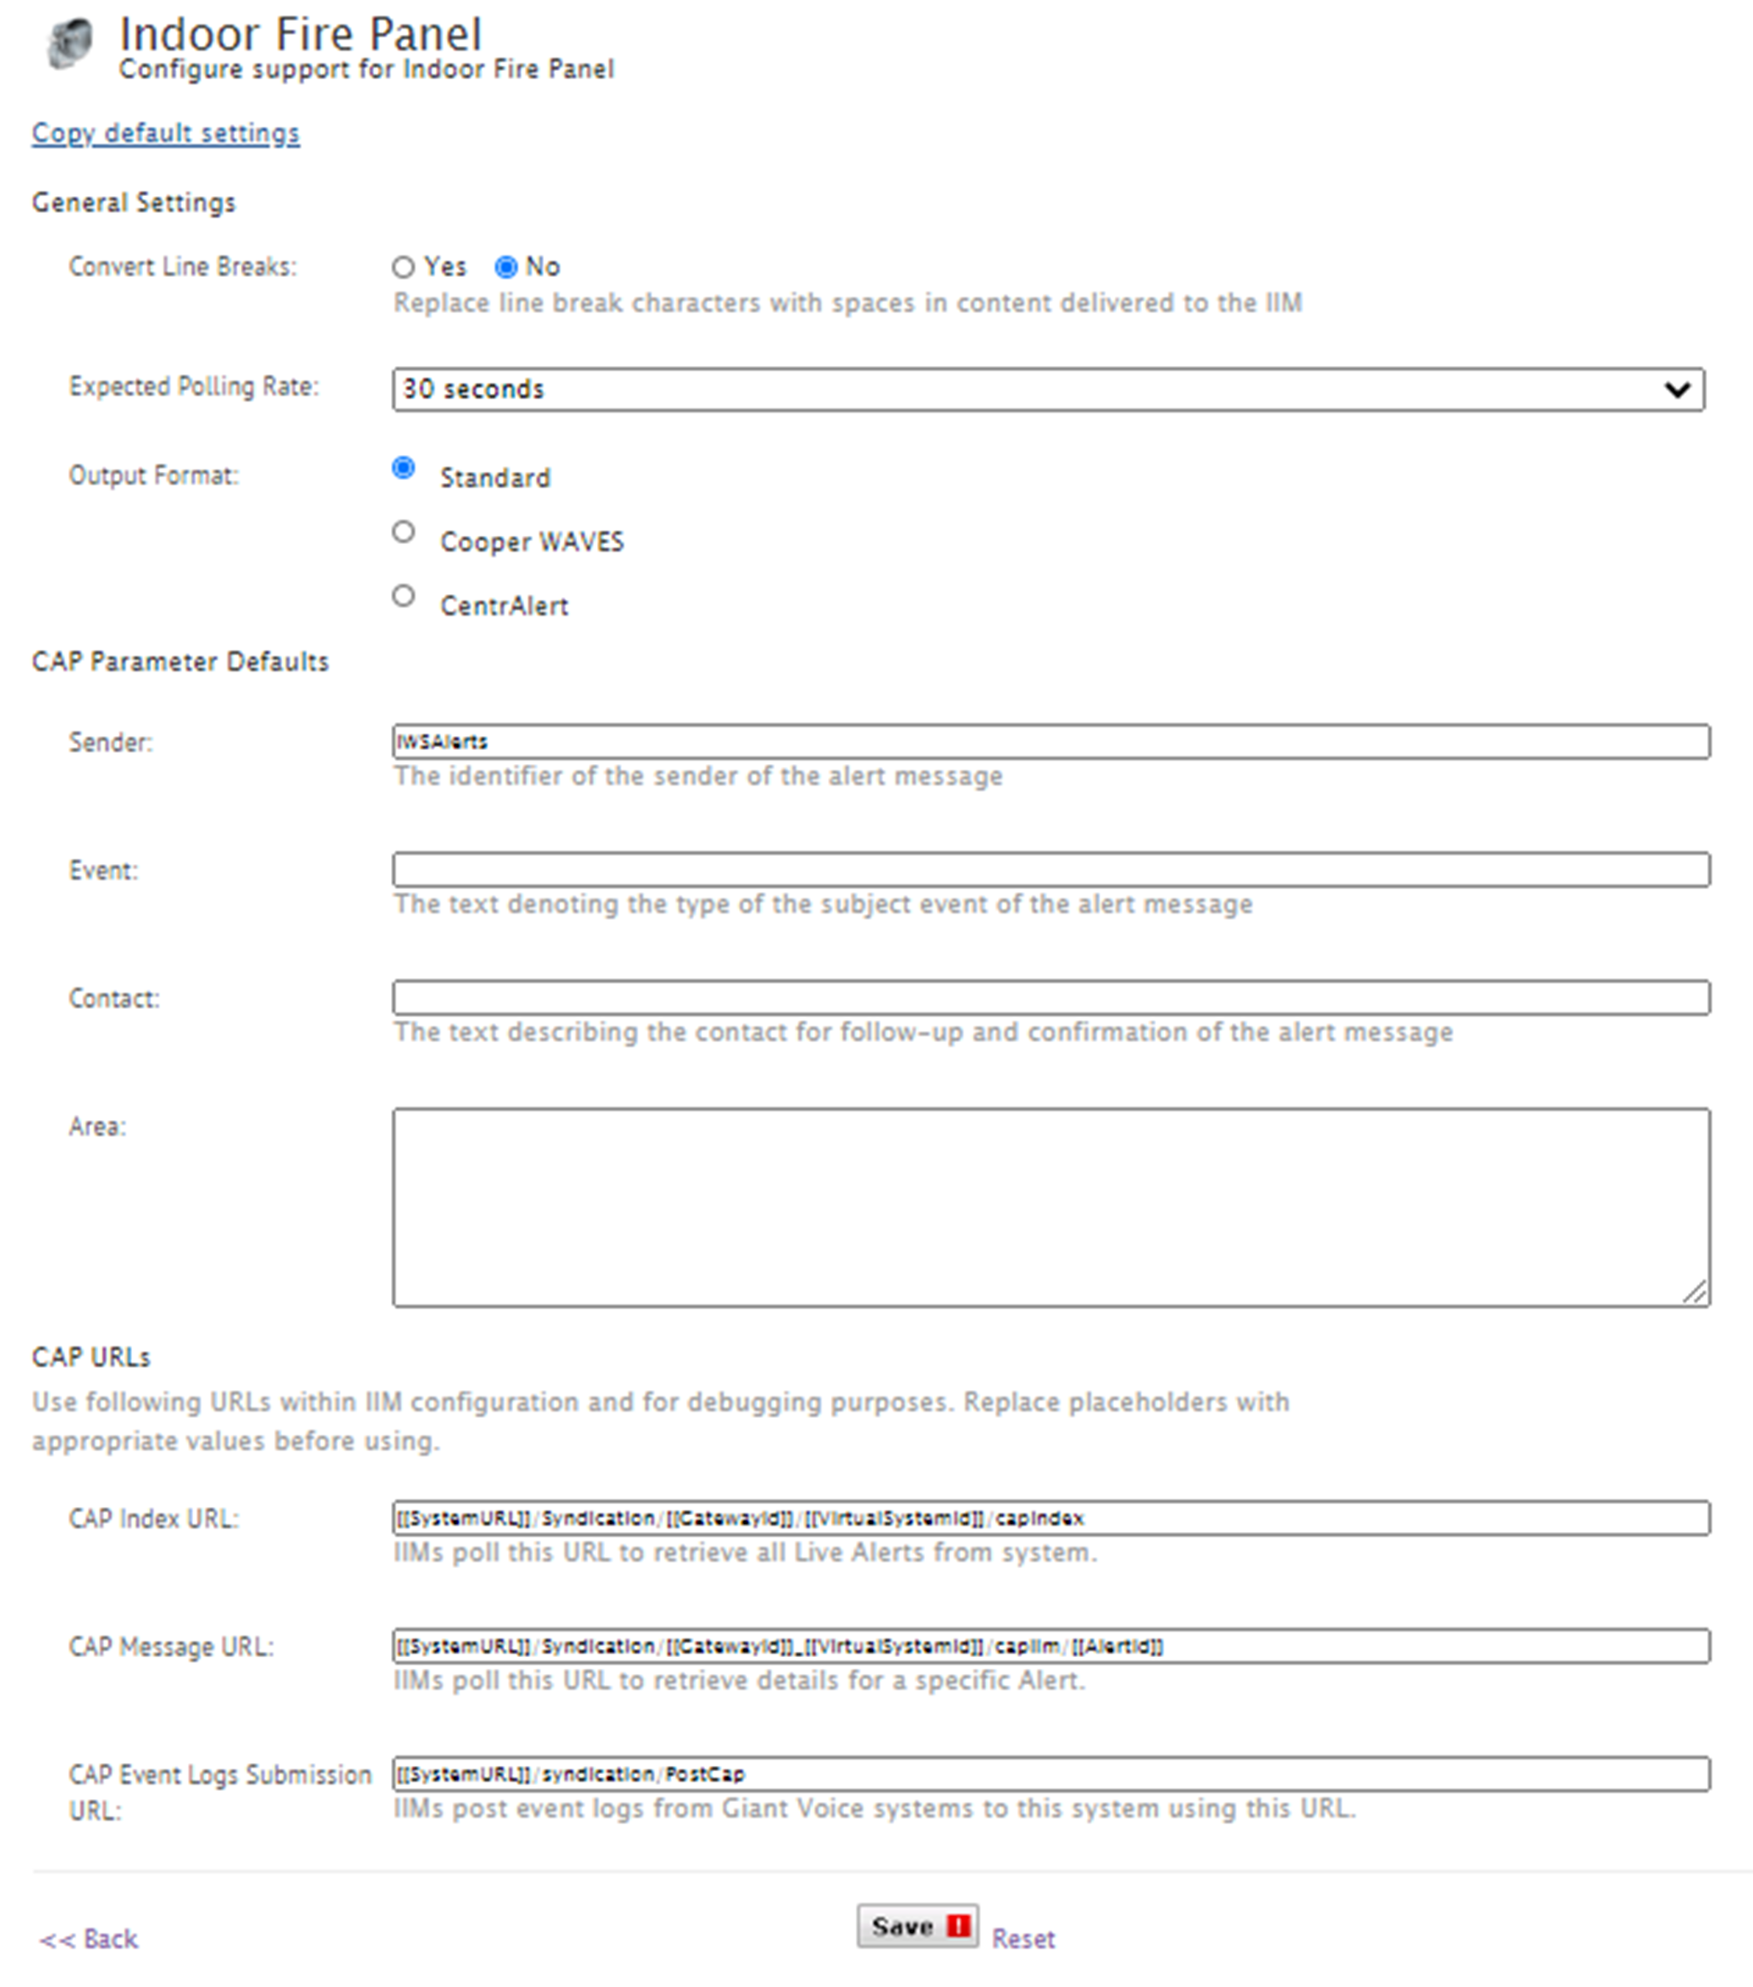1753x1987 pixels.
Task: Click the Save button
Action: (x=917, y=1927)
